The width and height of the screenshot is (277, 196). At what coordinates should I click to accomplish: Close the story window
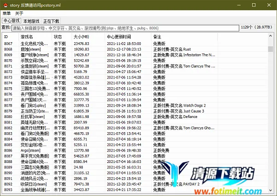[x=269, y=5]
